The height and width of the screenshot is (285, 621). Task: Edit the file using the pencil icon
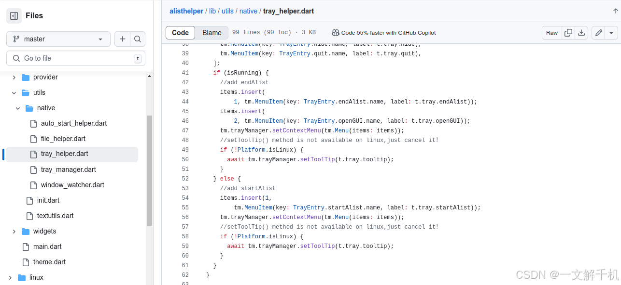pos(598,33)
